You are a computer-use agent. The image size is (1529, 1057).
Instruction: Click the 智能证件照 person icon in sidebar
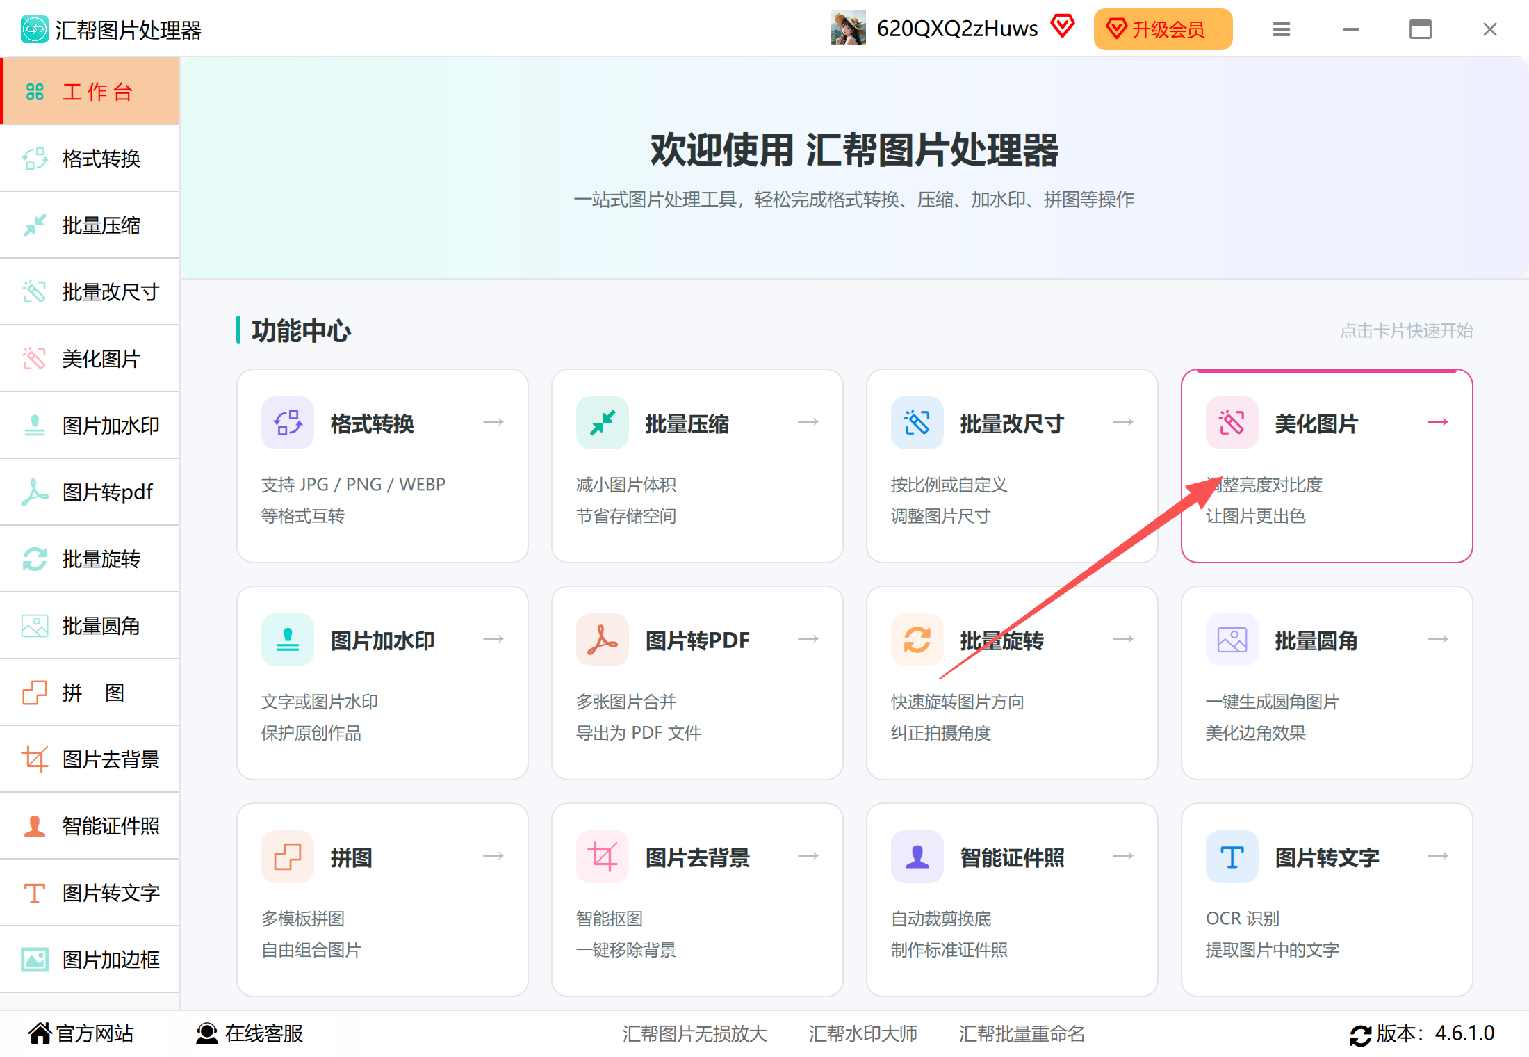click(34, 826)
